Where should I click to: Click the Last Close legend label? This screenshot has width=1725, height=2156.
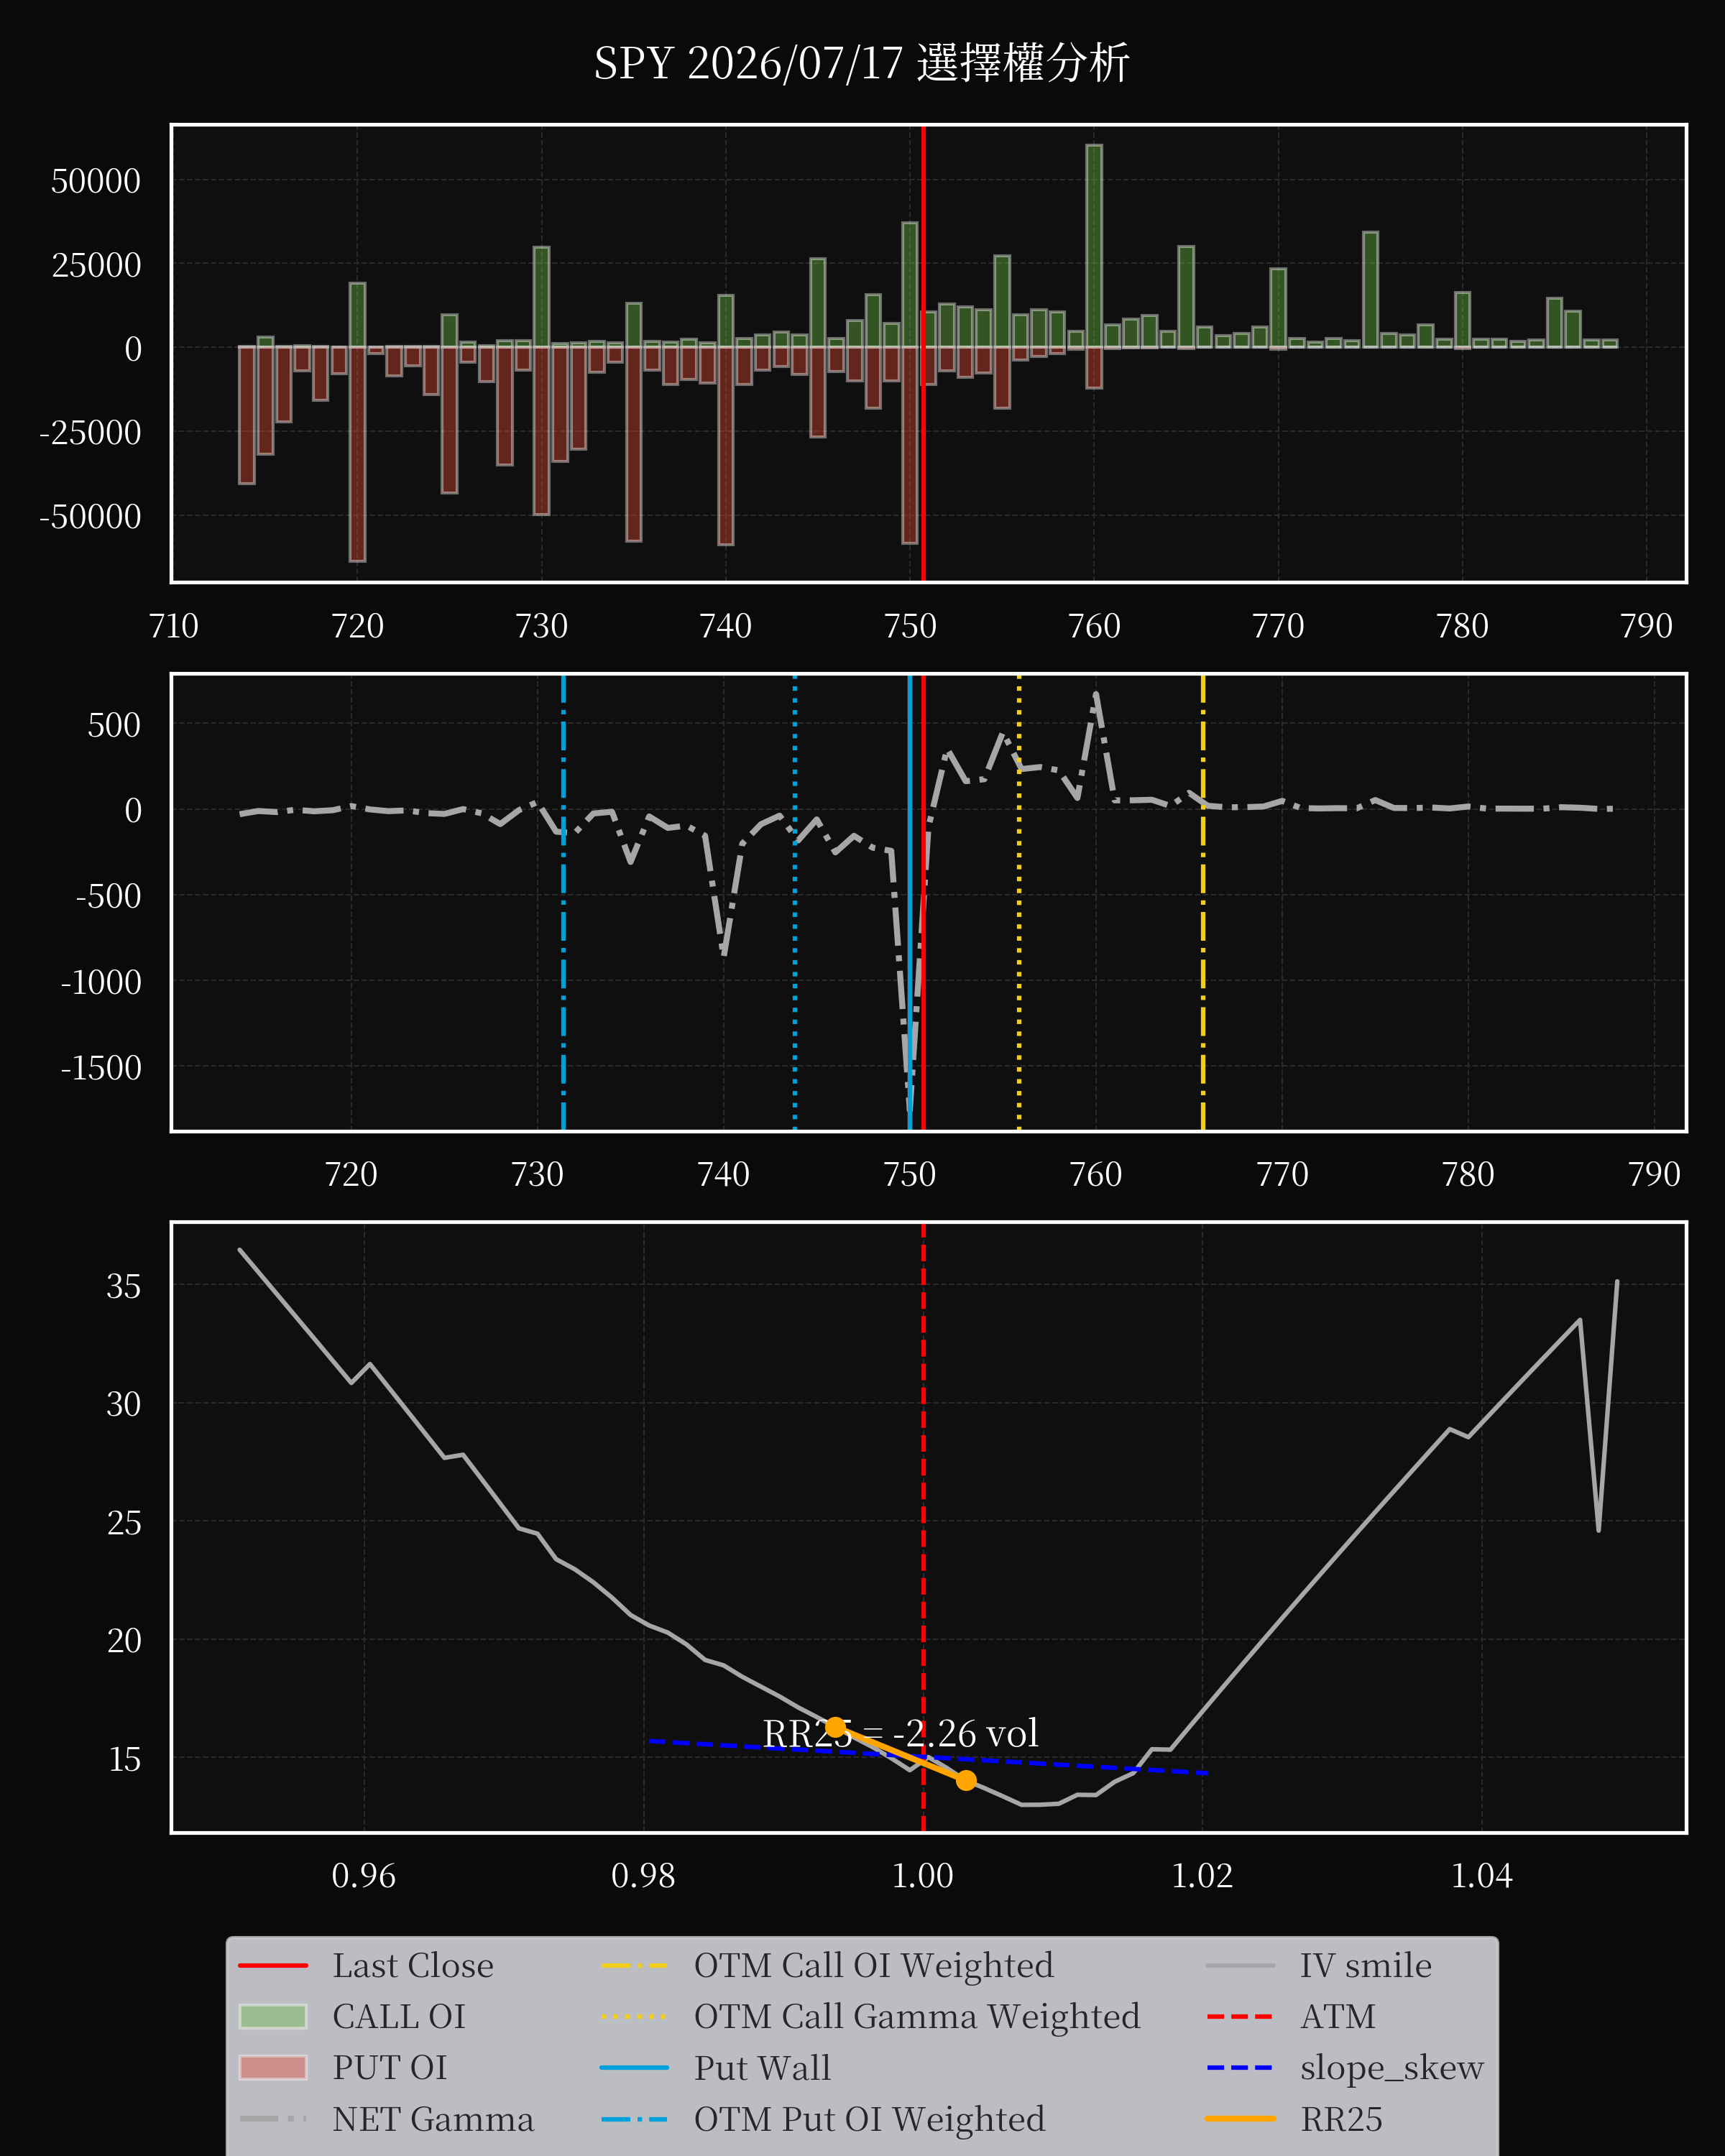413,1965
